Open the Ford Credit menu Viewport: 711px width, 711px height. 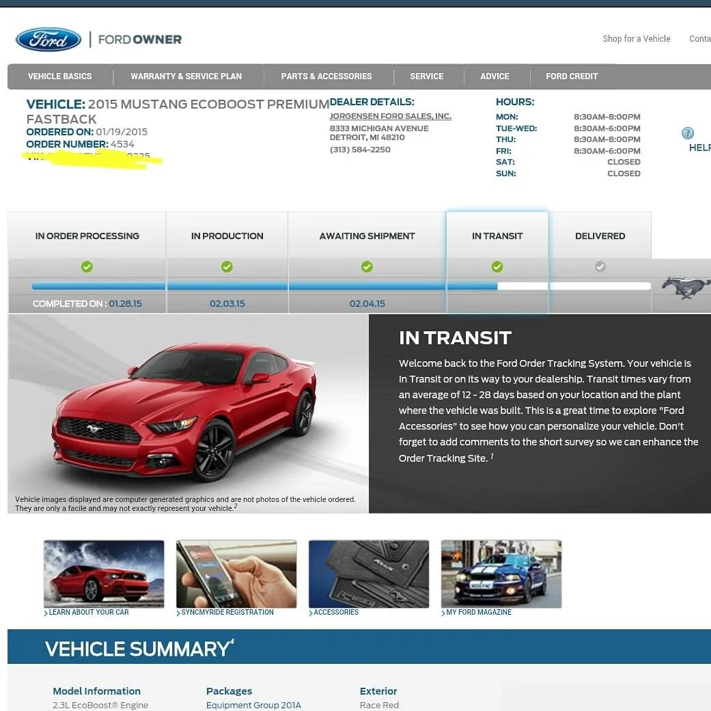(572, 76)
